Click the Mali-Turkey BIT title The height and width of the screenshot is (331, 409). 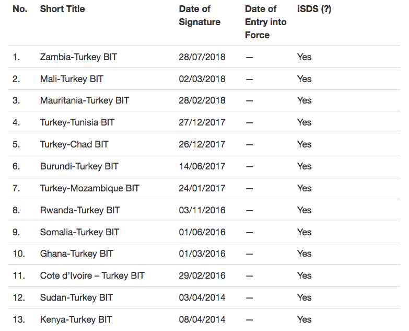click(x=72, y=79)
